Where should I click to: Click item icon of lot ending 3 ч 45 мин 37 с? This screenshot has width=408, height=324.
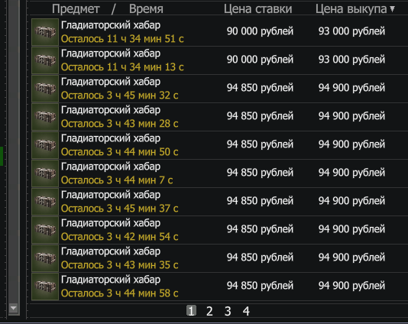point(45,202)
